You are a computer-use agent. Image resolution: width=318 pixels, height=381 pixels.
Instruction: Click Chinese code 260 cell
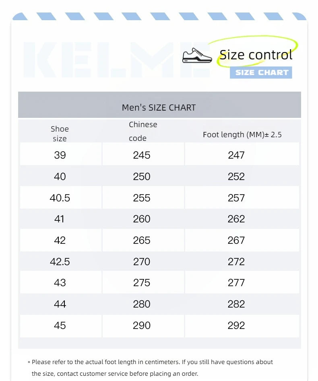[x=142, y=219]
